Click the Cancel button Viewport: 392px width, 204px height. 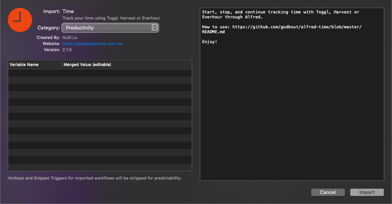click(x=328, y=192)
